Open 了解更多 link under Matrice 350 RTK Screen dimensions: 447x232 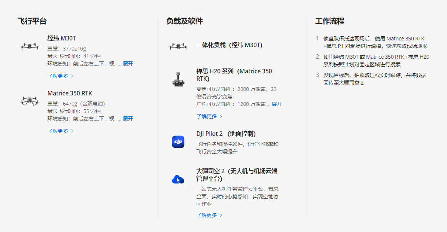click(58, 131)
